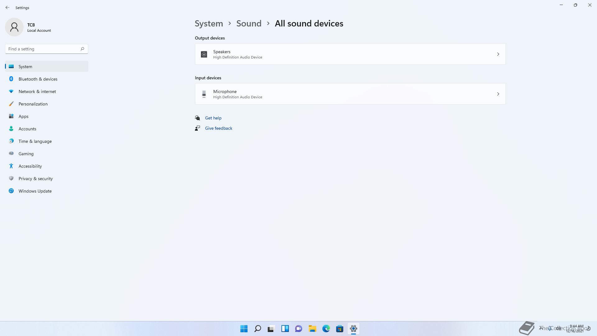Viewport: 597px width, 336px height.
Task: Open Accessibility settings category
Action: (x=47, y=166)
